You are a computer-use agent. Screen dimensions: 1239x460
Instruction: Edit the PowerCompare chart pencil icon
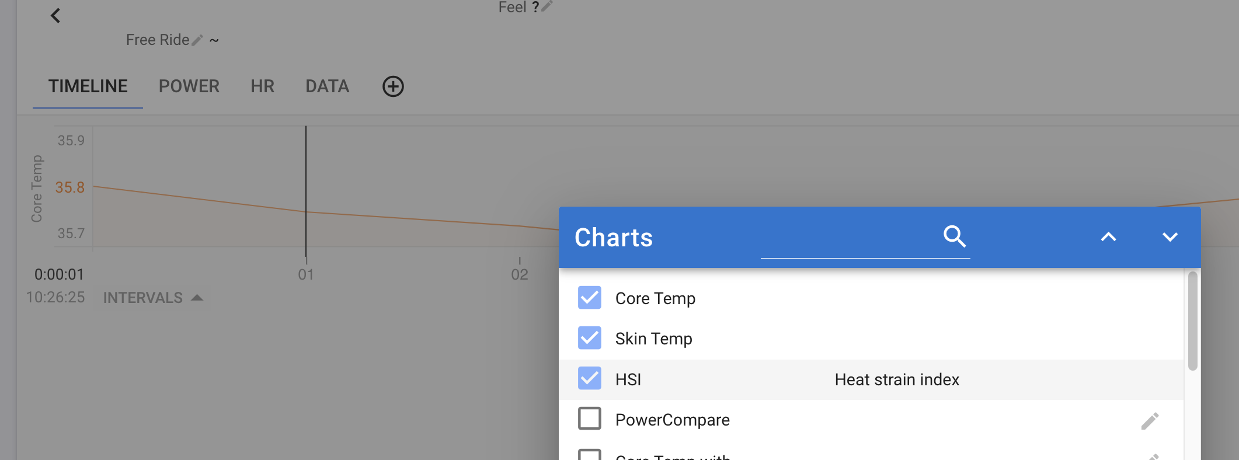tap(1150, 420)
